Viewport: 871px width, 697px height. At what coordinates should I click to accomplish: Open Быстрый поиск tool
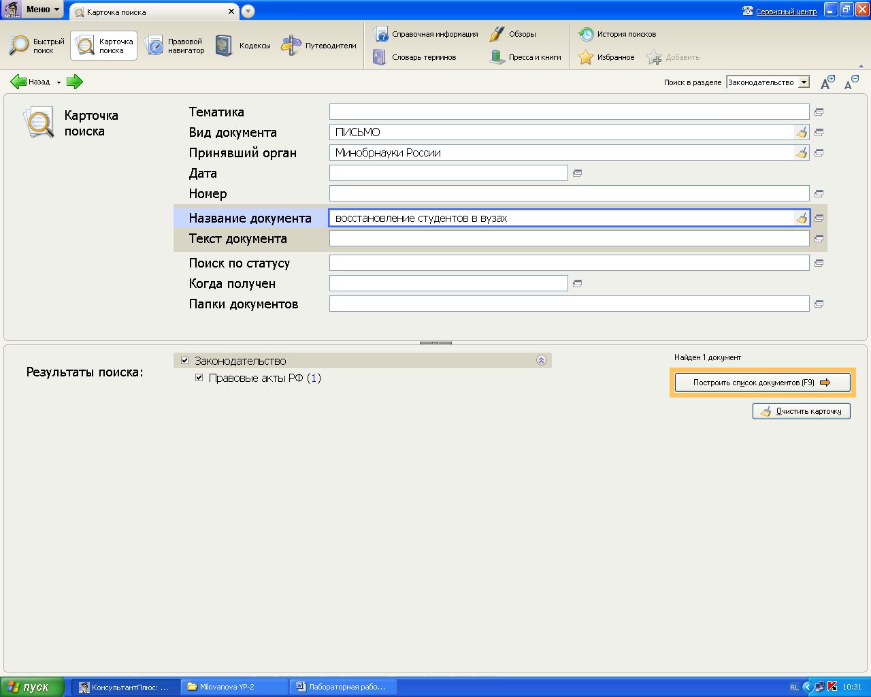point(37,46)
